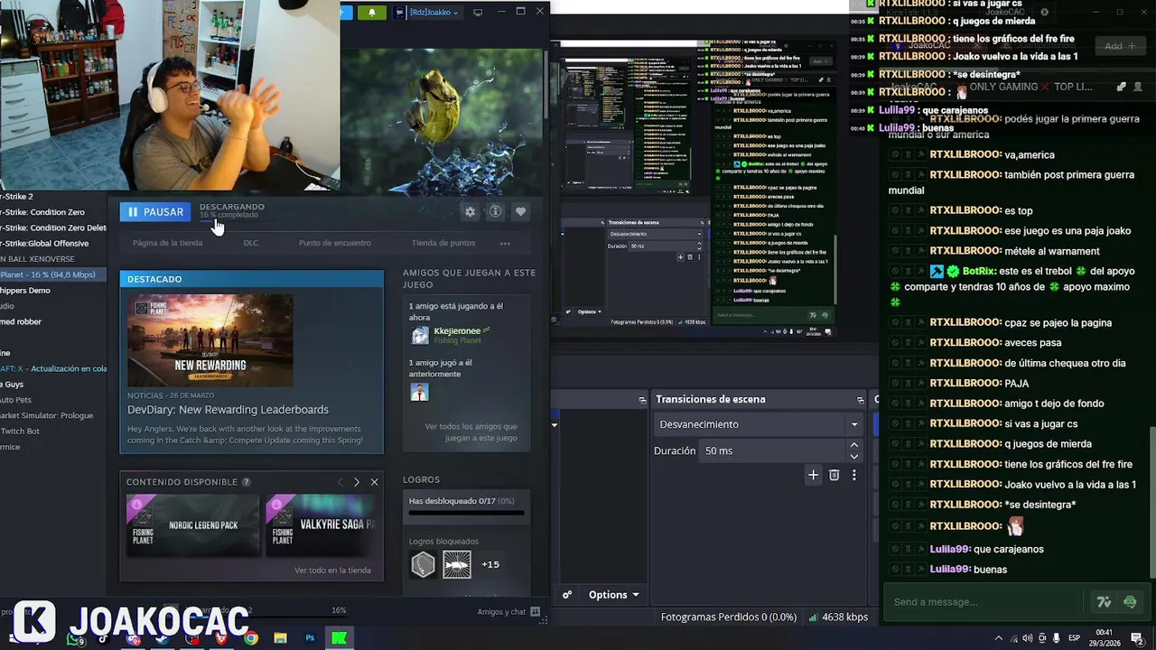This screenshot has width=1156, height=650.
Task: Open the Desvanecimiento transition dropdown in OBS
Action: pos(759,424)
